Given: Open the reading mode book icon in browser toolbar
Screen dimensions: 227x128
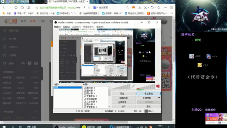Looking at the screenshot, I should coord(28,7).
